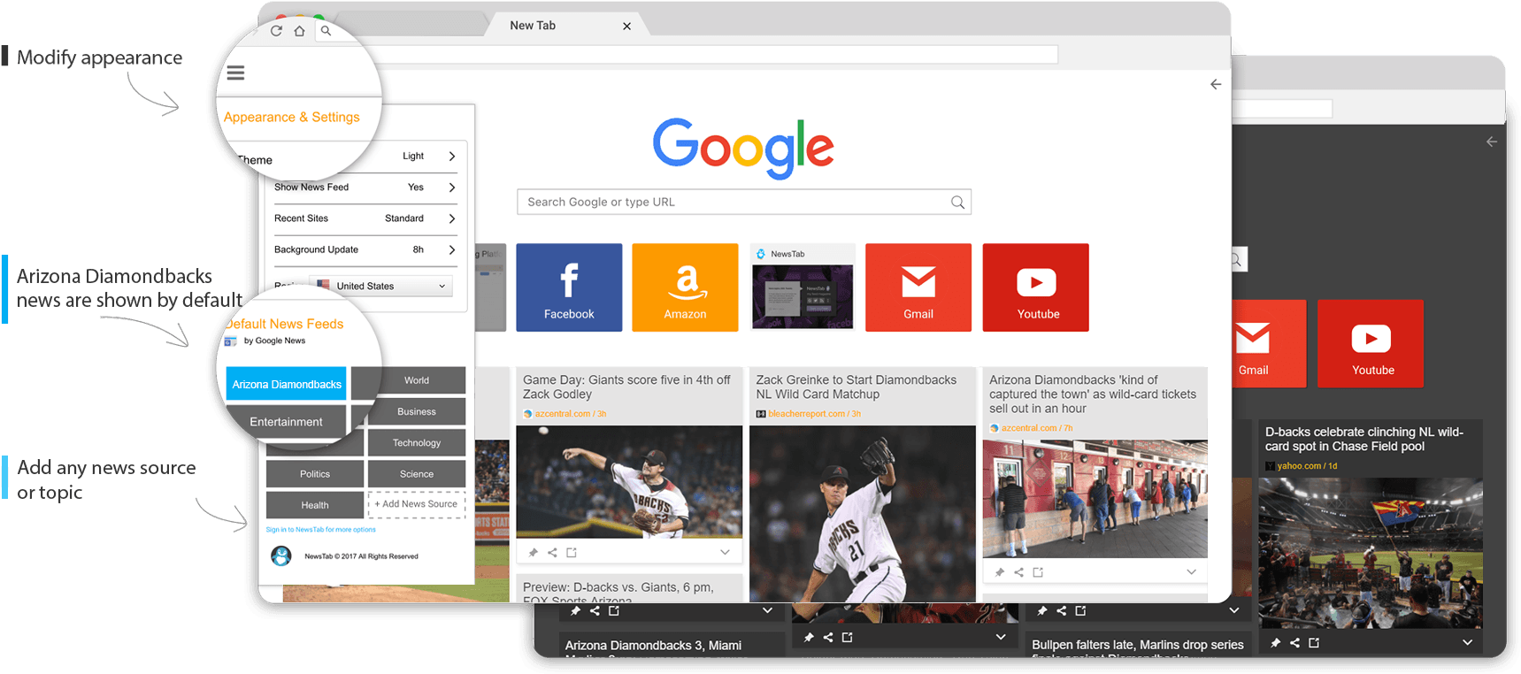Close the New Tab browser tab

tap(626, 27)
